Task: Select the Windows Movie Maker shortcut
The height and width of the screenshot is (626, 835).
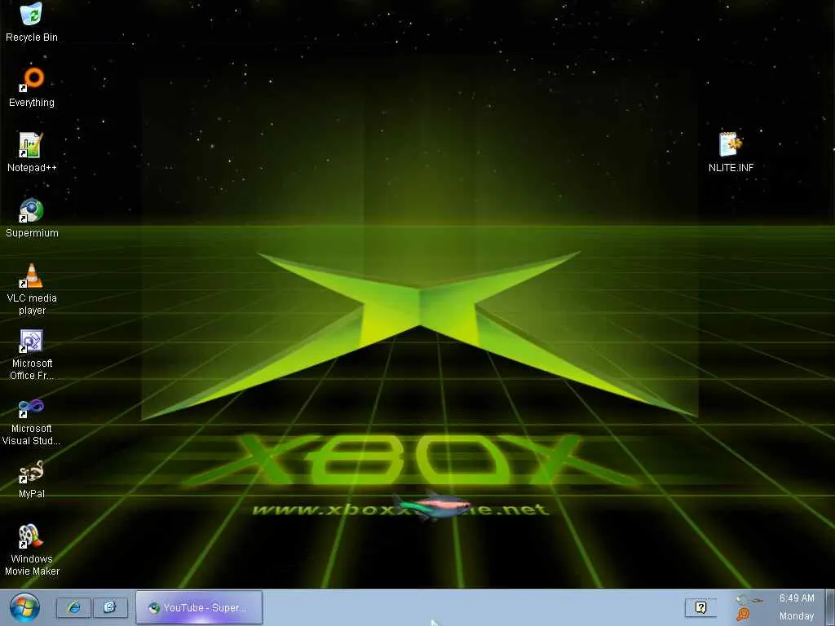Action: (x=32, y=550)
